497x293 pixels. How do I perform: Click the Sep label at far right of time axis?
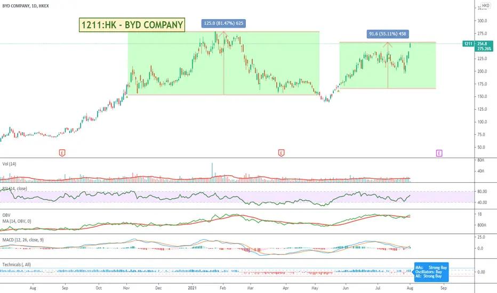[444, 288]
